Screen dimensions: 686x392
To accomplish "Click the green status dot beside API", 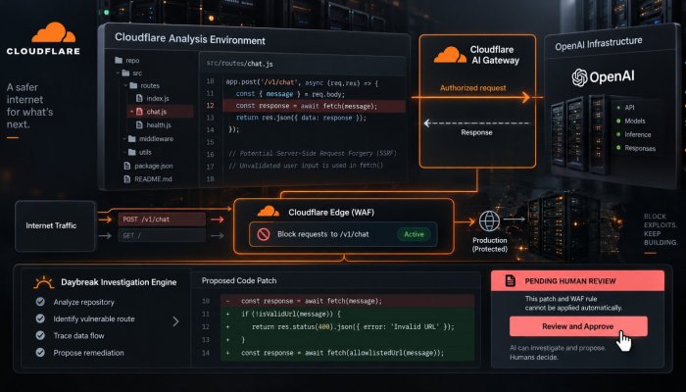I will click(618, 108).
